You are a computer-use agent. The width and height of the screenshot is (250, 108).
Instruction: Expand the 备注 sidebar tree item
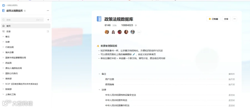(3, 37)
